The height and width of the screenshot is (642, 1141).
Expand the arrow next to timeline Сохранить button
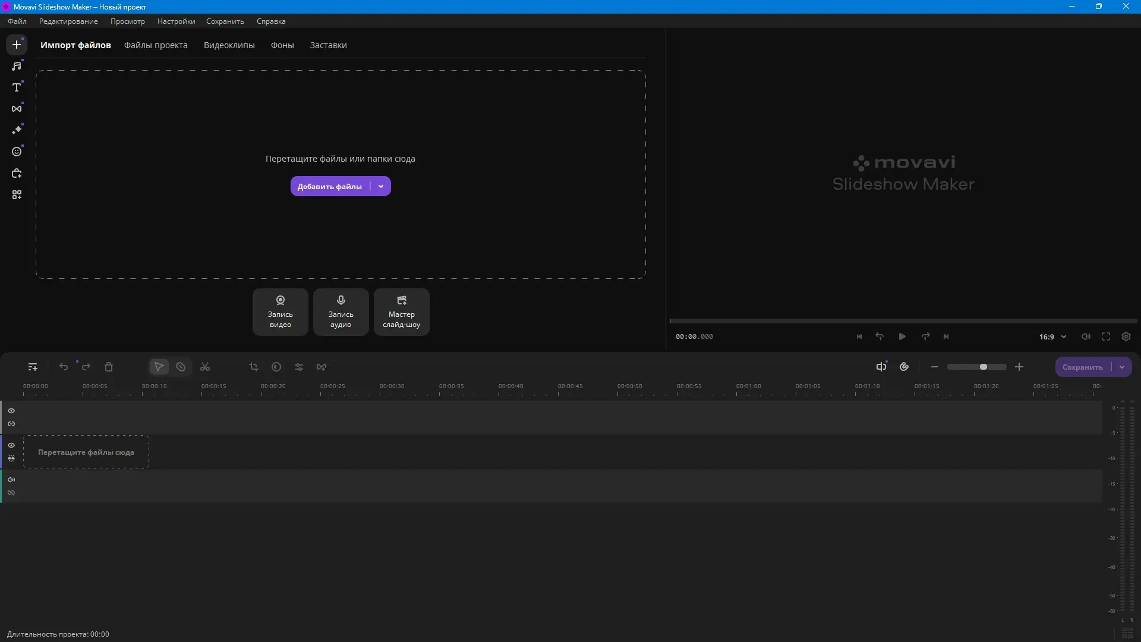click(x=1122, y=367)
